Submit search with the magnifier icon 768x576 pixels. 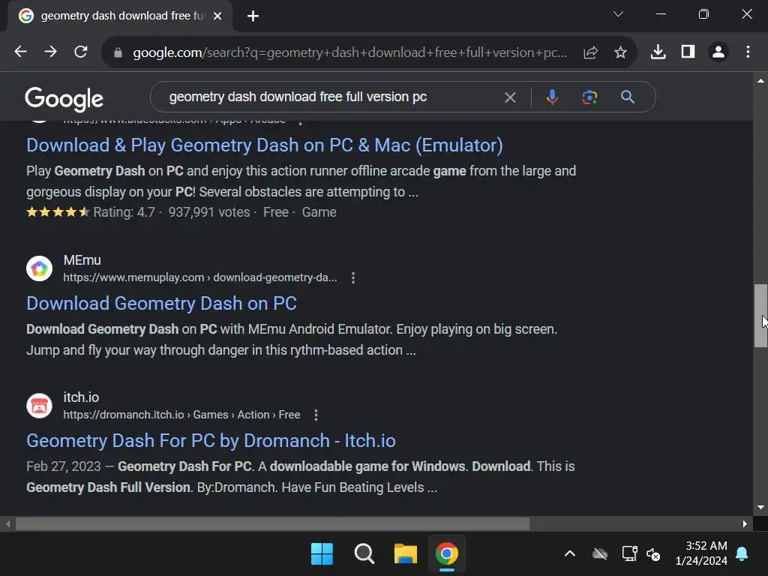(628, 97)
